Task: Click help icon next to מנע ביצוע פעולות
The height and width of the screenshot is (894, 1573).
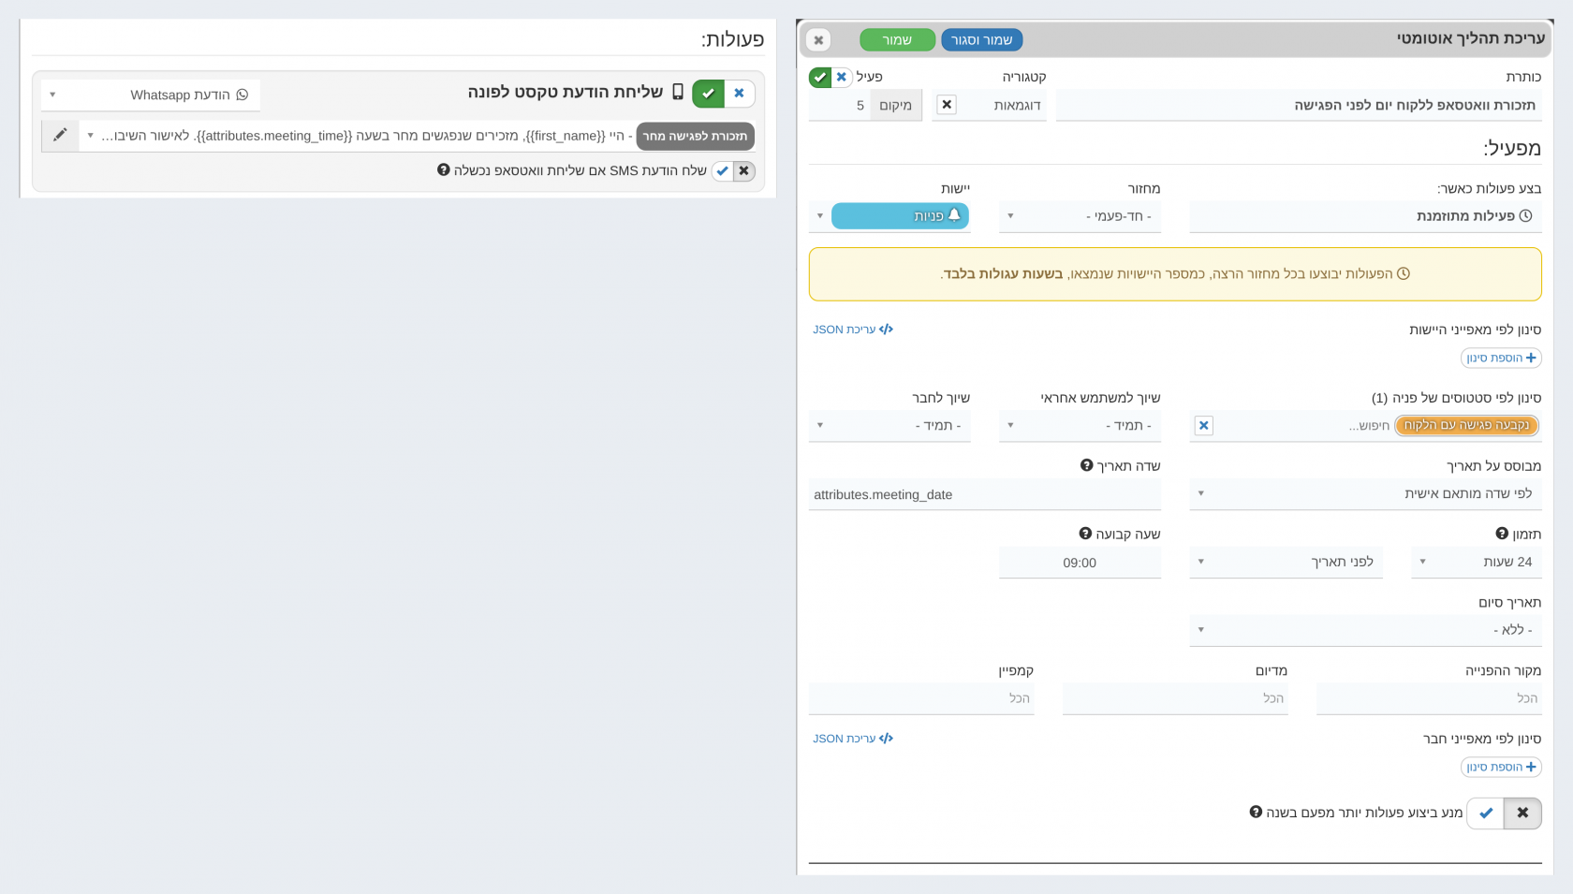Action: 1256,812
